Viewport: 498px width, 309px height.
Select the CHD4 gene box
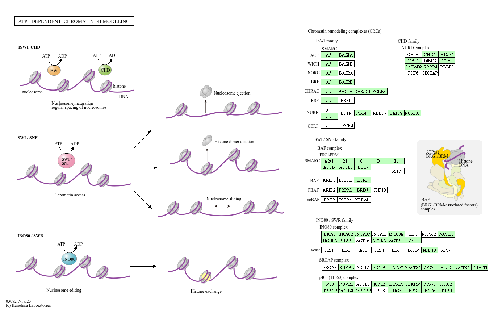coord(430,54)
